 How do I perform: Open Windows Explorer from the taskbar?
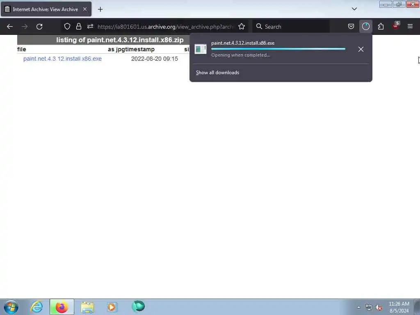(x=87, y=307)
